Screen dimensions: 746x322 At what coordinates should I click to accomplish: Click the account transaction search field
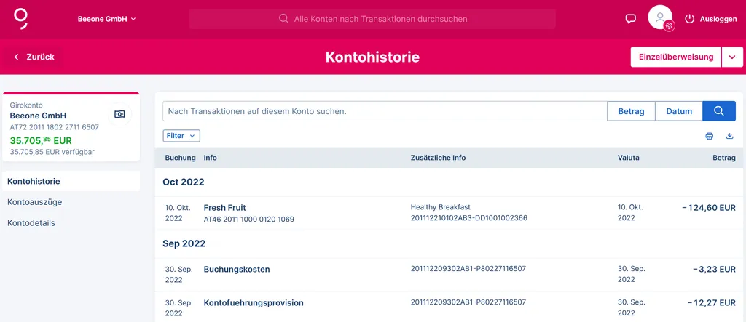385,111
